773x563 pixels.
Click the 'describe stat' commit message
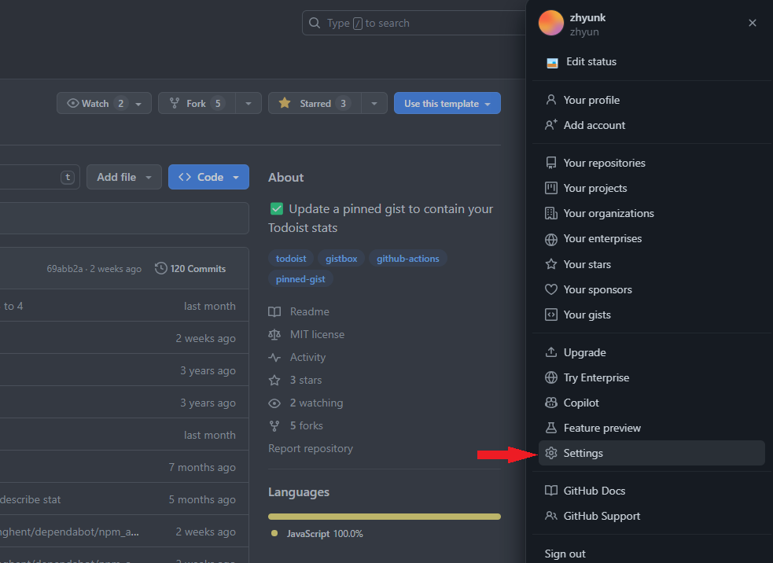[x=31, y=499]
